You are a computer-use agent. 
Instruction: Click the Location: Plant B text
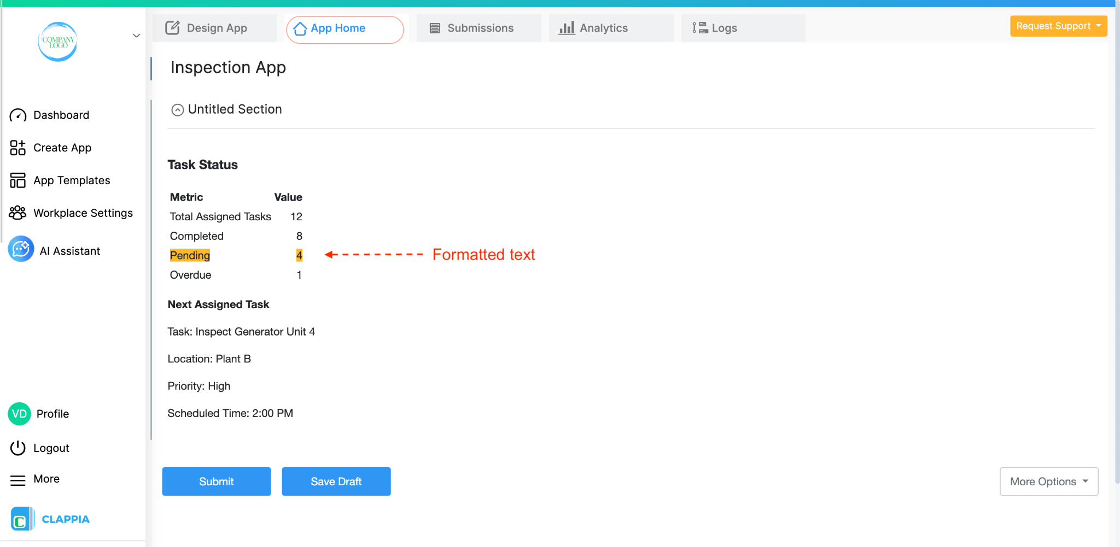coord(209,359)
